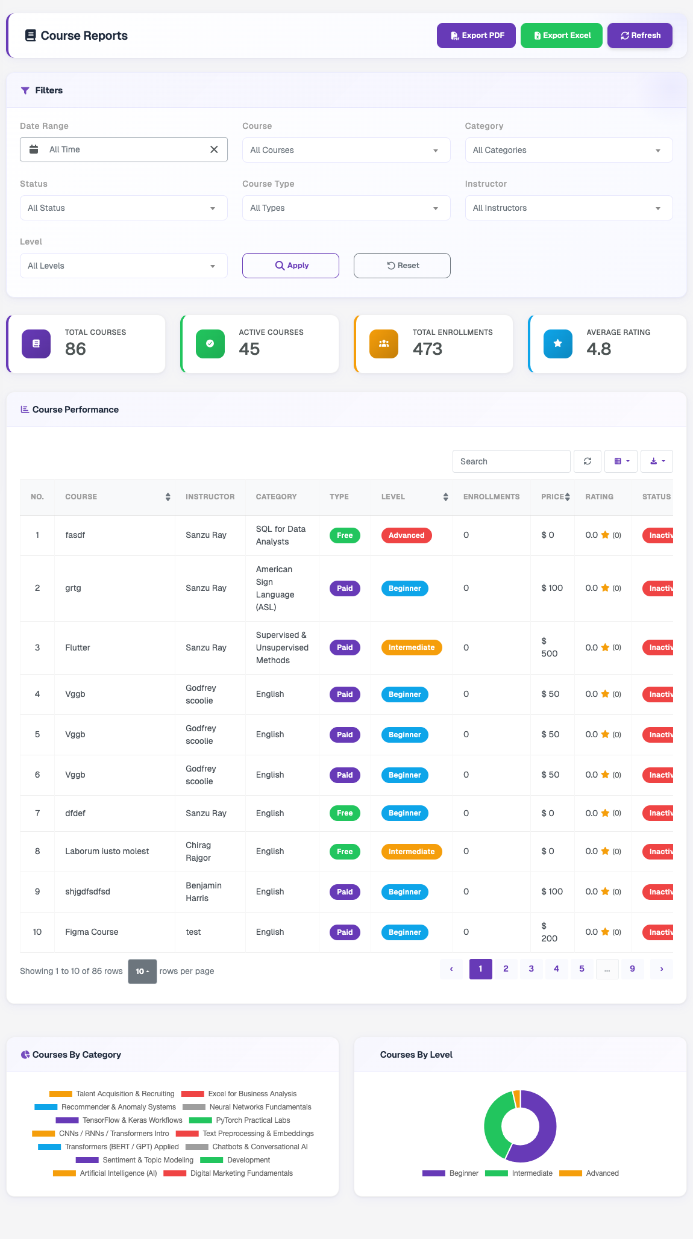Toggle the Beginner legend swatch
Screen dimensions: 693x1239
(434, 1173)
